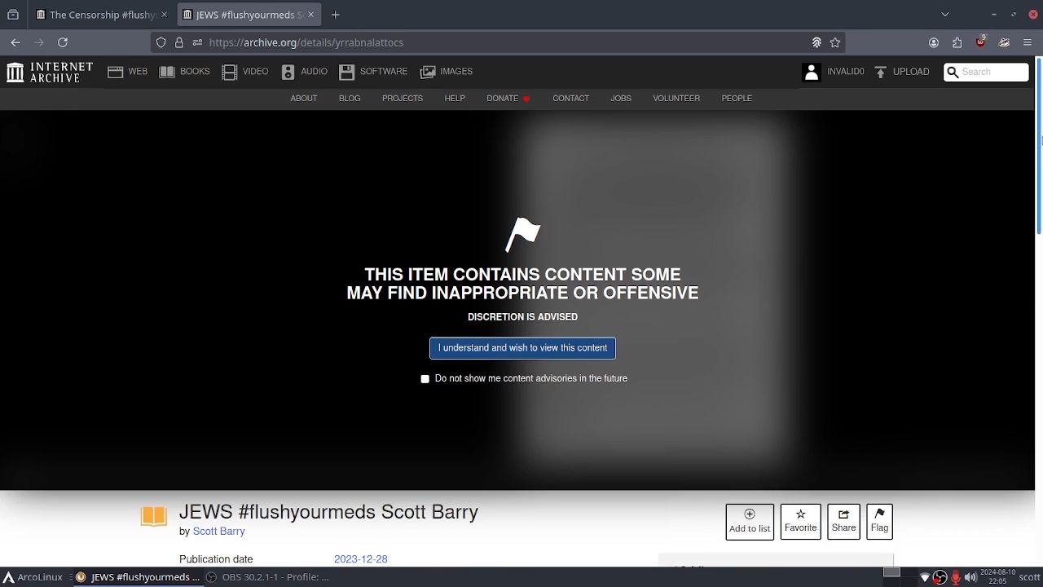Check 'Do not show me content advisories'
The width and height of the screenshot is (1043, 587).
(x=425, y=379)
